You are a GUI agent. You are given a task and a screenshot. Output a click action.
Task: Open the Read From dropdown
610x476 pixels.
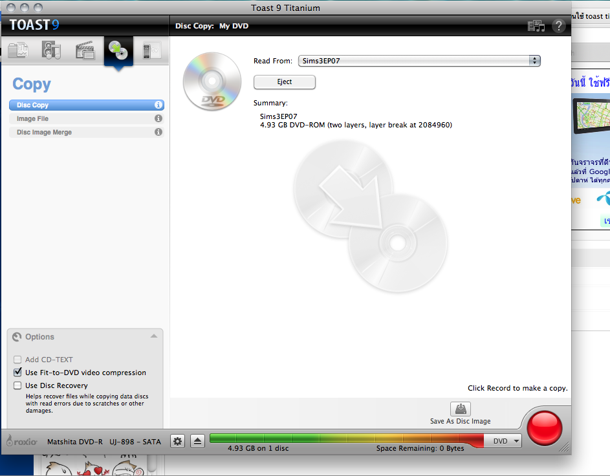click(x=419, y=61)
